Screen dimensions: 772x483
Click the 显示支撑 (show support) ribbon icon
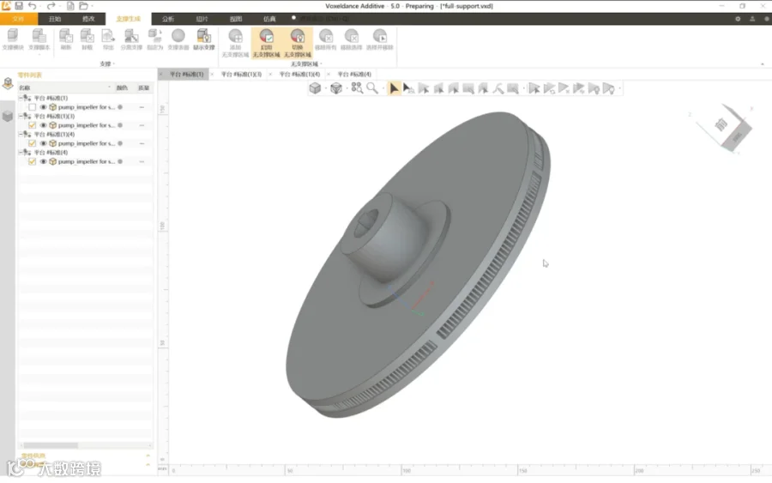pyautogui.click(x=203, y=39)
